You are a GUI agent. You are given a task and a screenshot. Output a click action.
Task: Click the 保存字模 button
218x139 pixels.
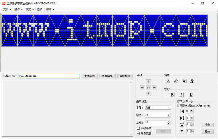[107, 76]
